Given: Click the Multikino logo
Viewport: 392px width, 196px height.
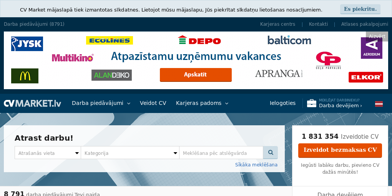Looking at the screenshot, I should 73,58.
